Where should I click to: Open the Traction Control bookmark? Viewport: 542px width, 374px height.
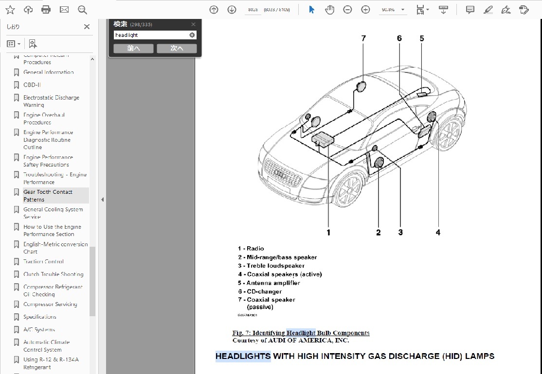(x=44, y=261)
